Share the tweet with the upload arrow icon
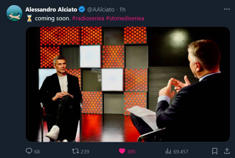Screen dimensions: 235x158 227,151
